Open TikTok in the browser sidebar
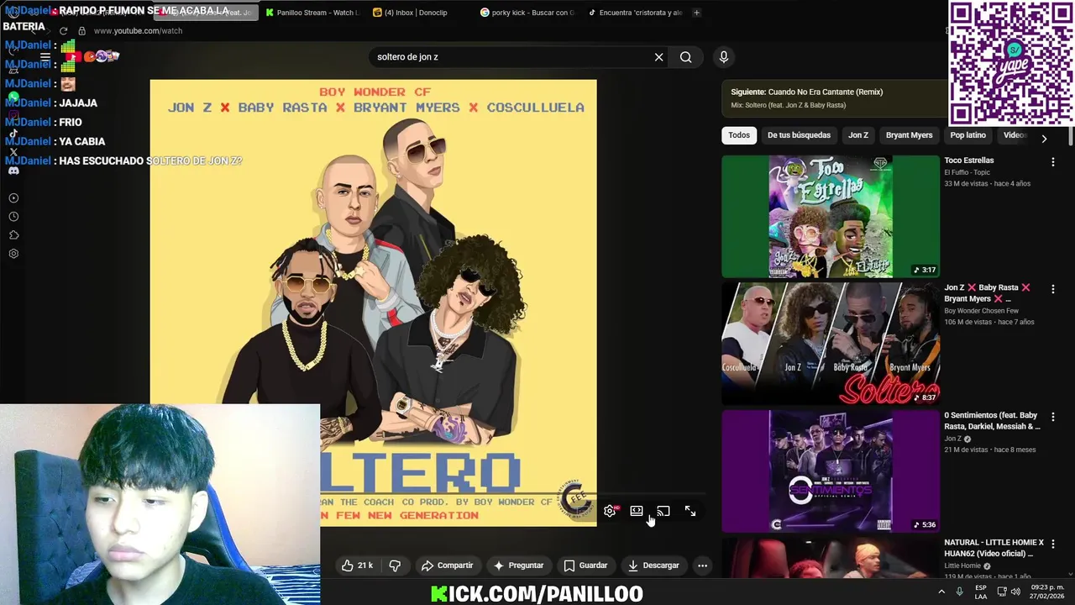Viewport: 1075px width, 605px height. pyautogui.click(x=13, y=134)
